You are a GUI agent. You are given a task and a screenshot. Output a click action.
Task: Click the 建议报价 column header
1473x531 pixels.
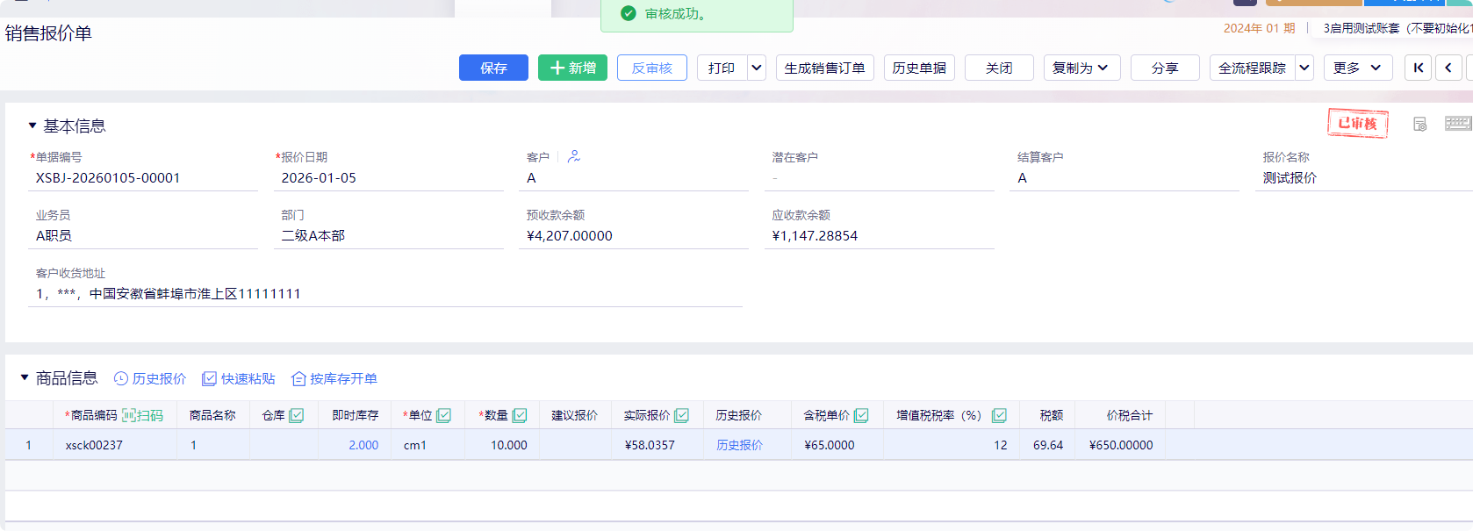pyautogui.click(x=575, y=415)
